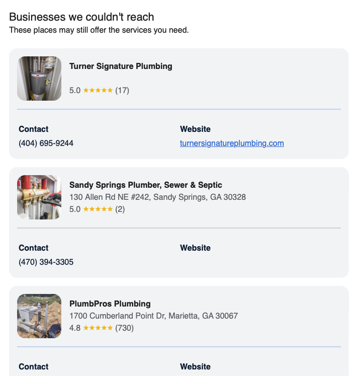Click the 130 Allen Rd NE address
This screenshot has width=358, height=380.
pos(157,197)
